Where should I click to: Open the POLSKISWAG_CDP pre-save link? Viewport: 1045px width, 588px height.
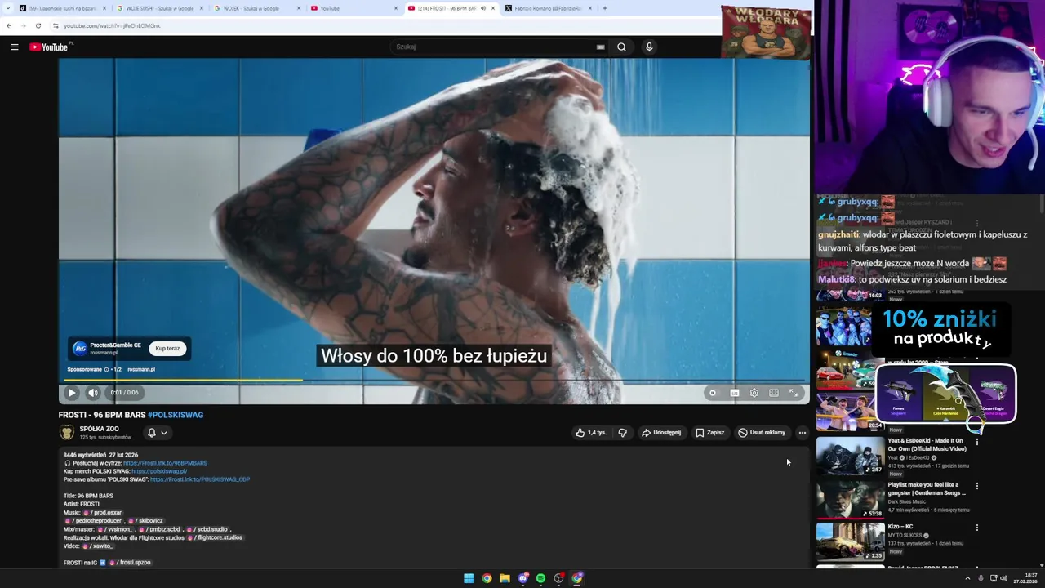[200, 479]
